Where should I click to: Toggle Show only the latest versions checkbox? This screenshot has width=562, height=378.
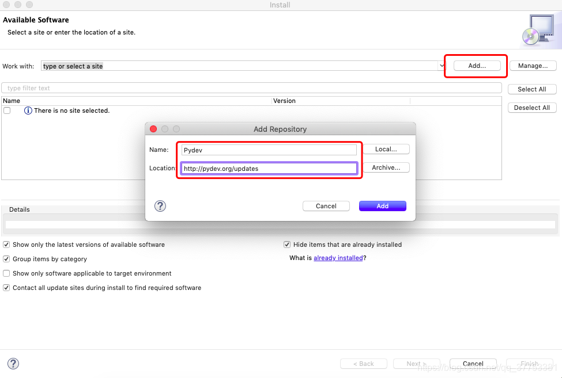click(6, 245)
